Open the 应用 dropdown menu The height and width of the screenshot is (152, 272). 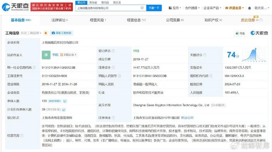175,8
